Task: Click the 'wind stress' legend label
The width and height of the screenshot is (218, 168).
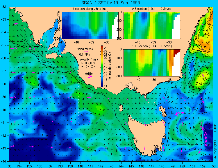Action: tap(85, 49)
